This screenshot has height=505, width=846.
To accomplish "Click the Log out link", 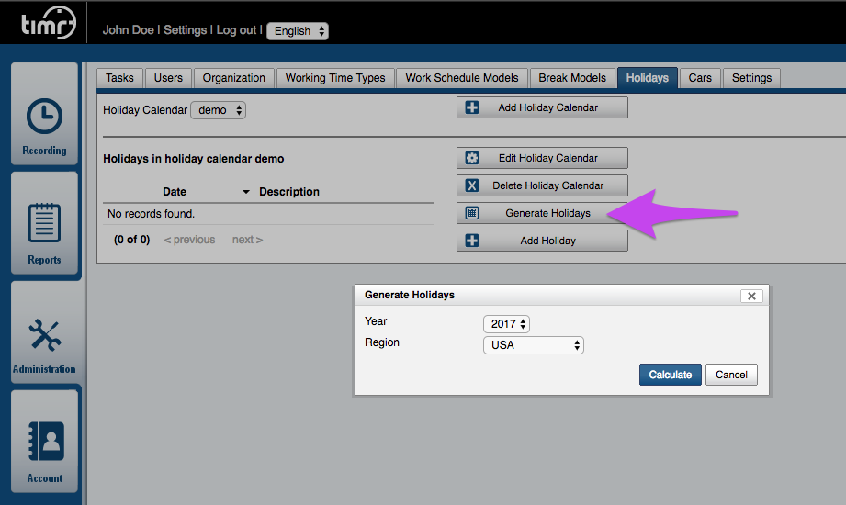I will tap(236, 30).
